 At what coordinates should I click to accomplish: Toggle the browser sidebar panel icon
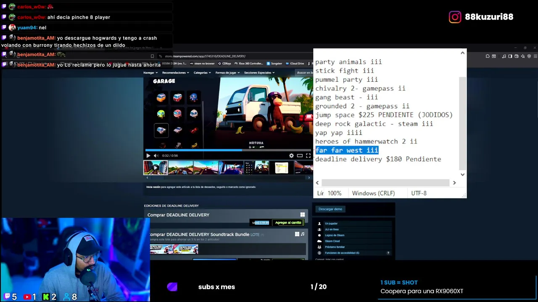(510, 56)
